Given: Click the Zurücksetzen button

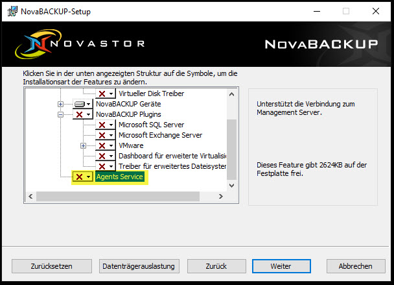Looking at the screenshot, I should 51,266.
